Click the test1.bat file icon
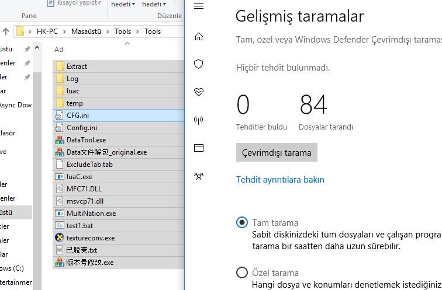 (60, 226)
